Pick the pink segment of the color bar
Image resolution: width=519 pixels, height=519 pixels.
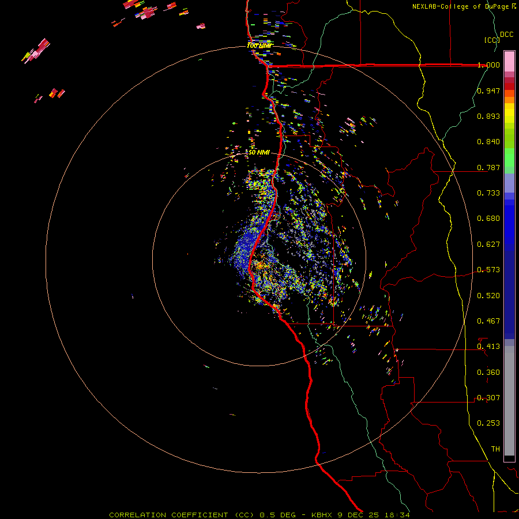[509, 62]
